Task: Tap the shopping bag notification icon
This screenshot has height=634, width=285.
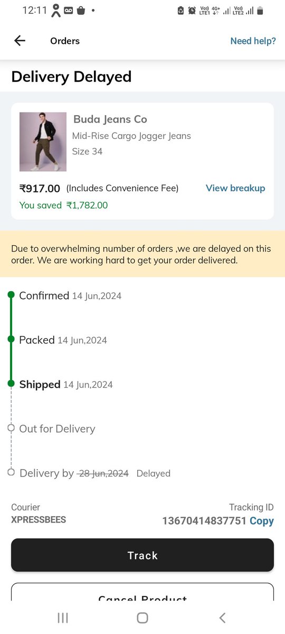Action: point(81,10)
